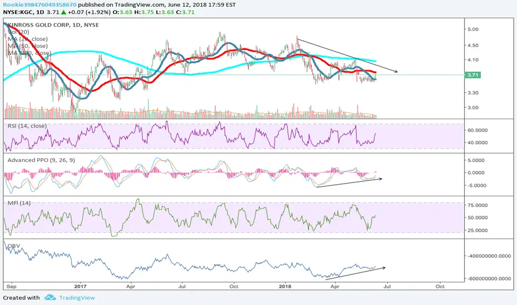Click the RSI (14, close) pane label
Screen dimensions: 517x305
(27, 126)
